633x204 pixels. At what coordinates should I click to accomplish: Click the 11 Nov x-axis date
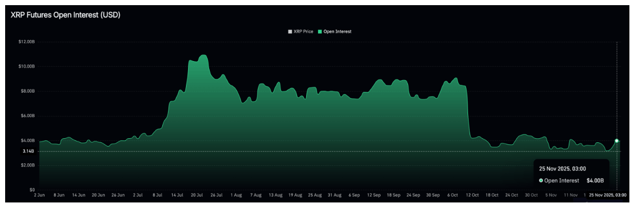[570, 195]
